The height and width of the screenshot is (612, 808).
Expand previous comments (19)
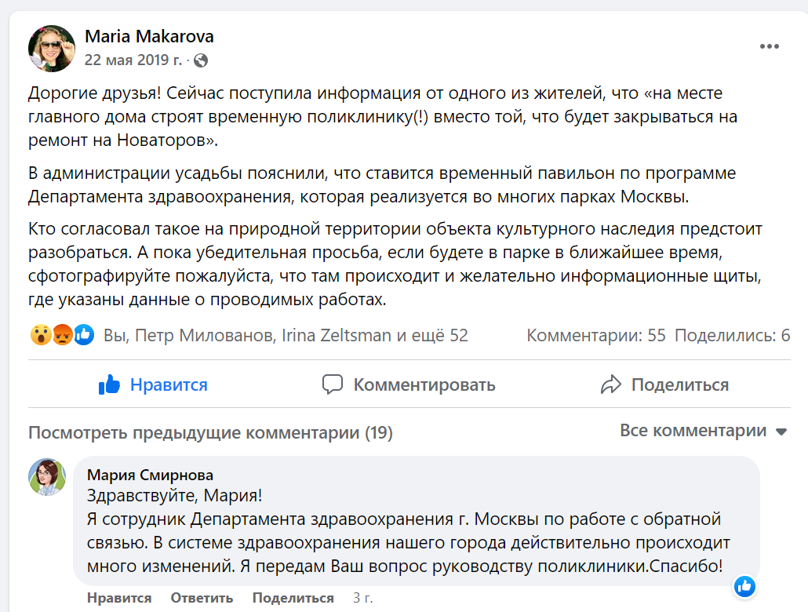(210, 433)
